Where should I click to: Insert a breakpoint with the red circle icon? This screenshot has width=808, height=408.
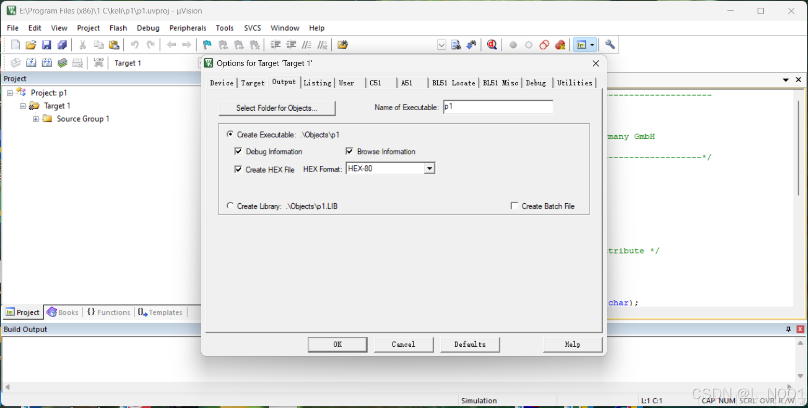[513, 45]
